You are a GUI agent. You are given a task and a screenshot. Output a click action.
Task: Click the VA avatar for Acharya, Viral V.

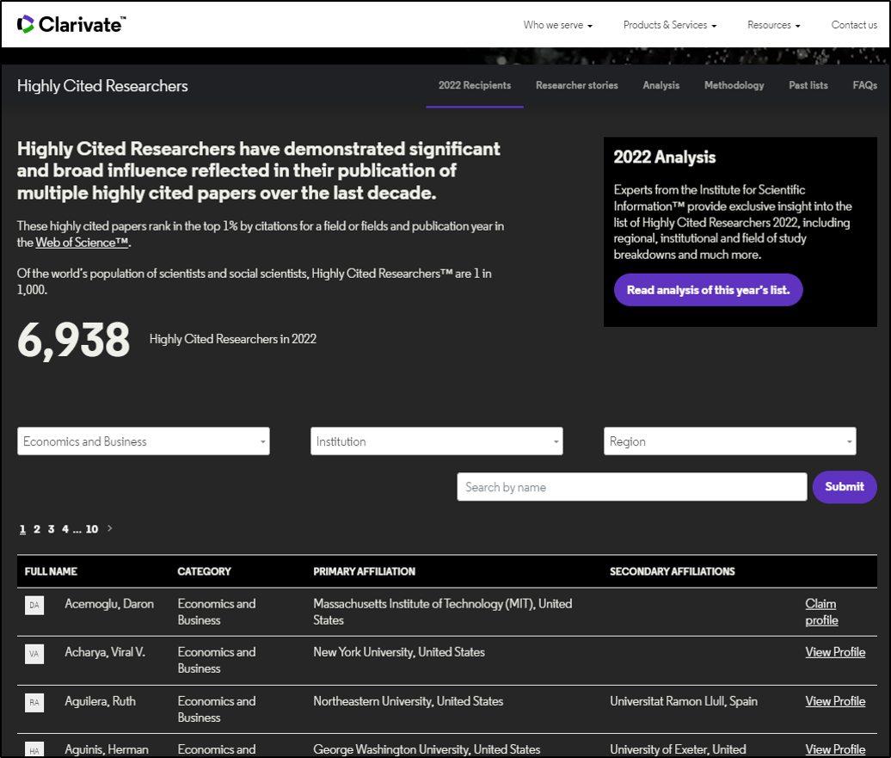pyautogui.click(x=34, y=654)
